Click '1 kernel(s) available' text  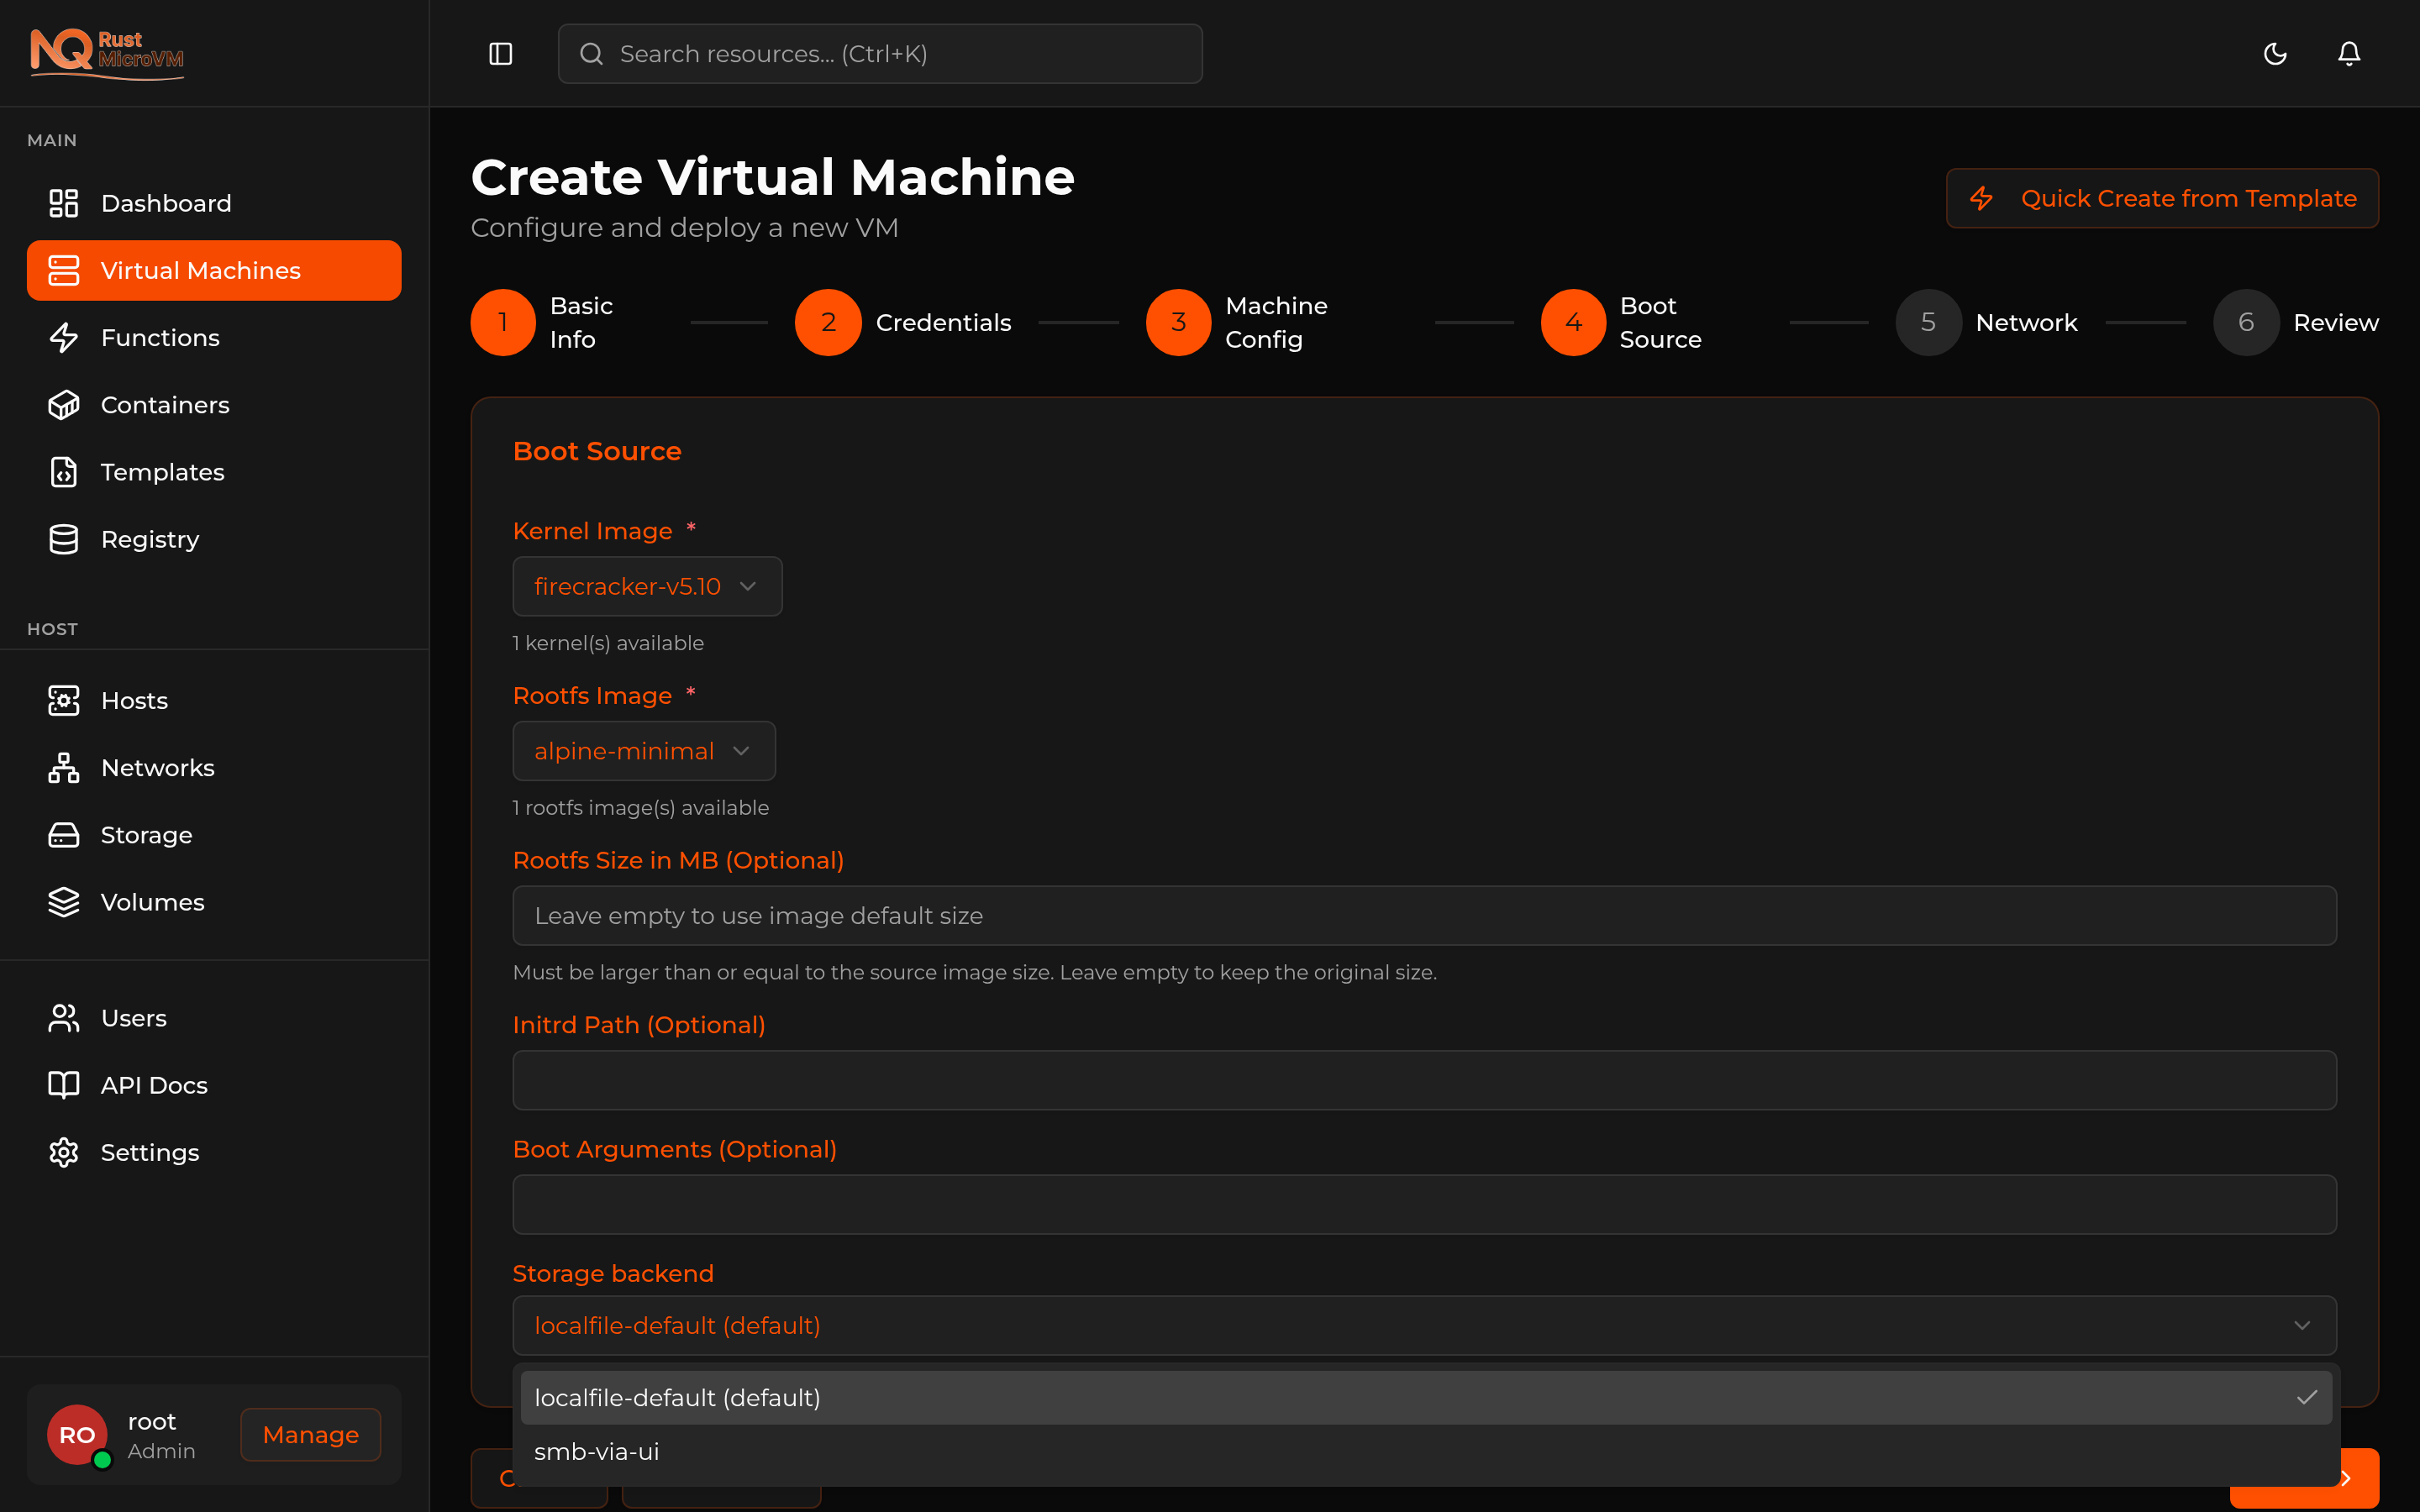coord(608,643)
